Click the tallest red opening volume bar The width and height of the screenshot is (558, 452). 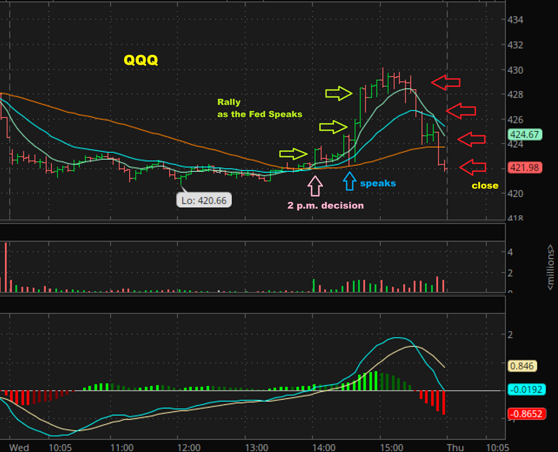tap(6, 267)
